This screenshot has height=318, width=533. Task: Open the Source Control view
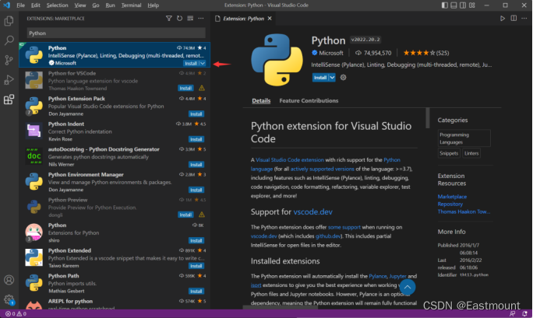tap(9, 59)
